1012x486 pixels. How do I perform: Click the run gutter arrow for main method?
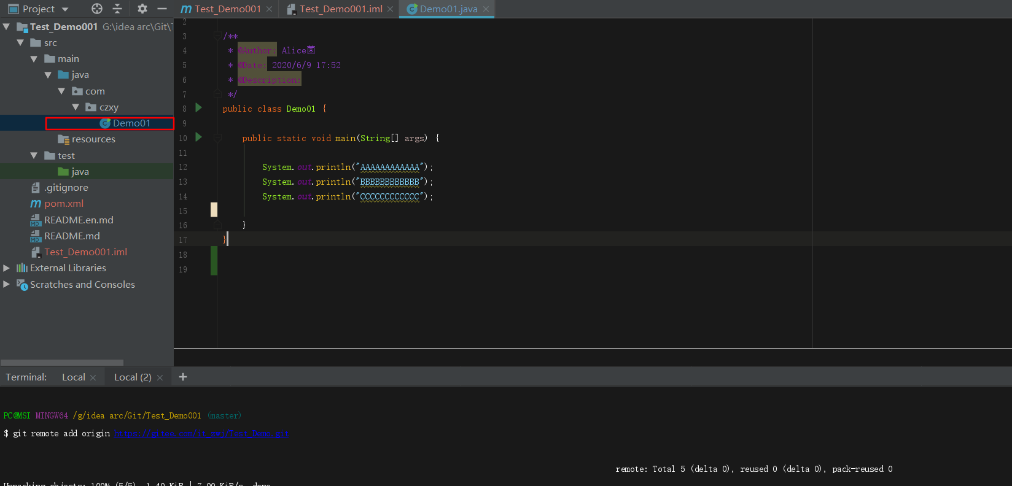198,137
